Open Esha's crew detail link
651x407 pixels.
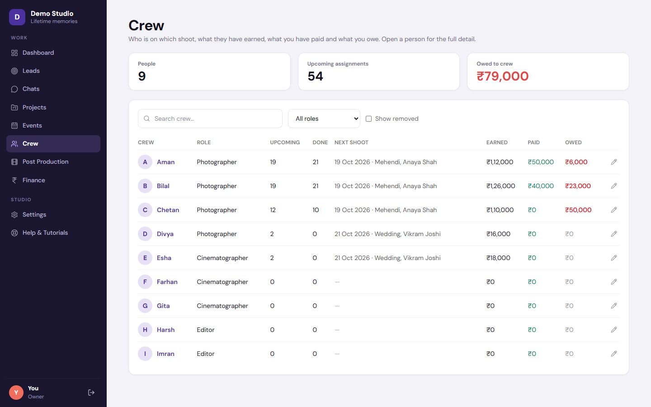[164, 258]
